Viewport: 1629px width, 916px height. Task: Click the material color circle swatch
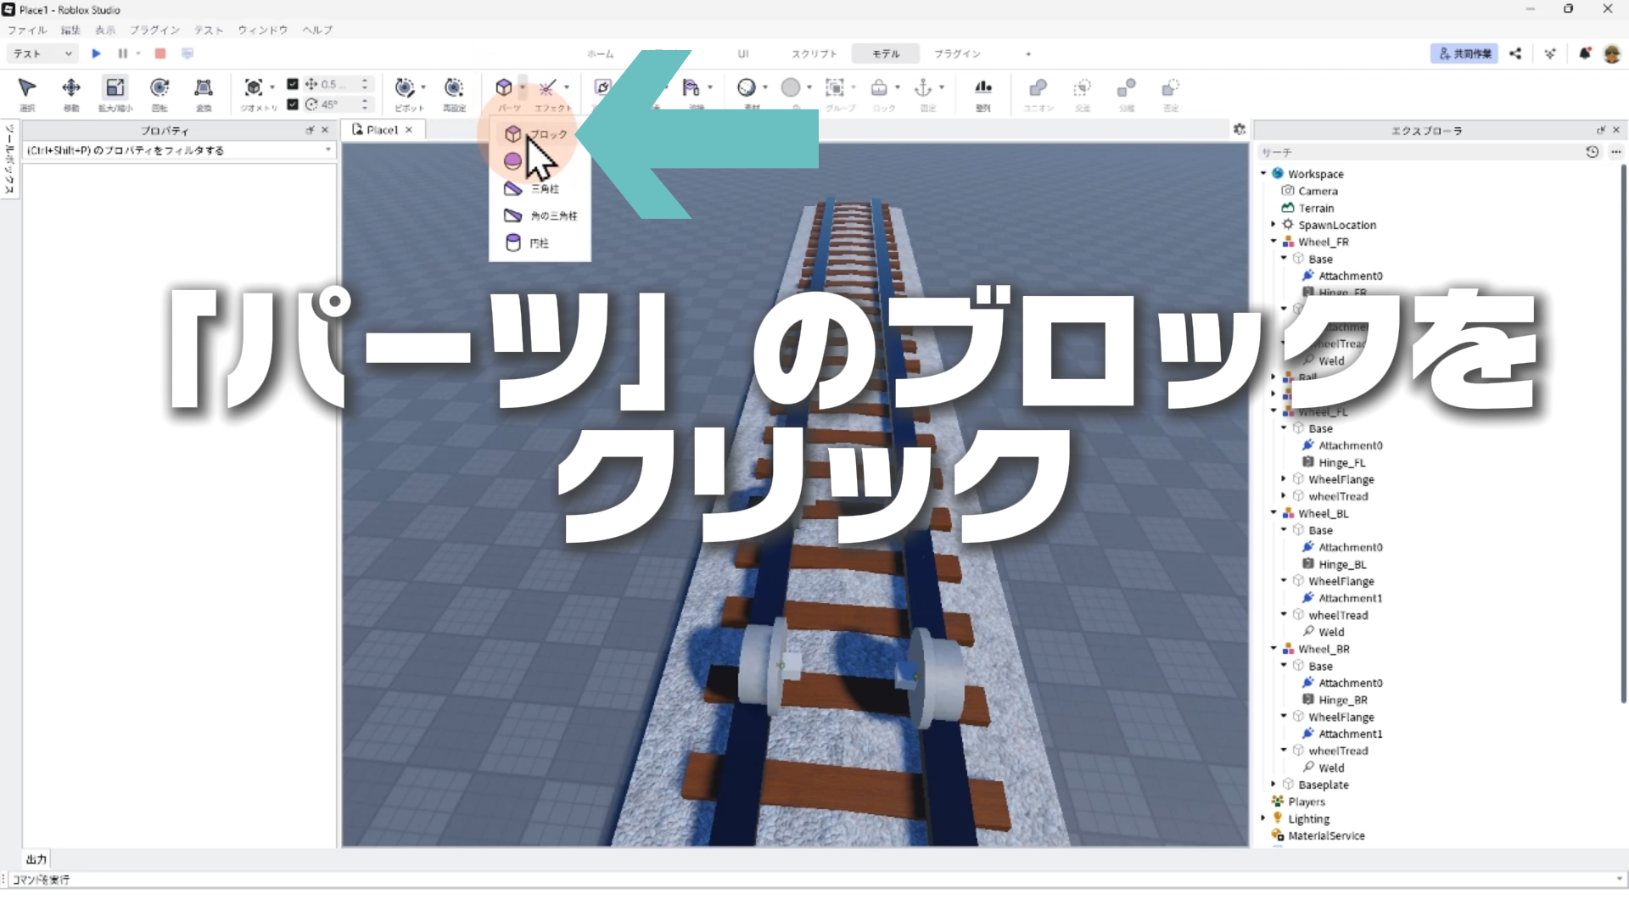[790, 88]
